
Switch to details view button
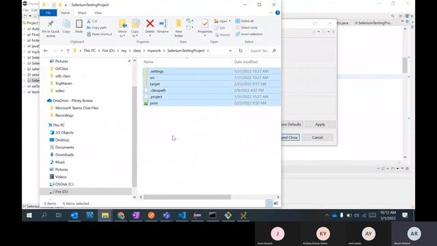click(269, 204)
